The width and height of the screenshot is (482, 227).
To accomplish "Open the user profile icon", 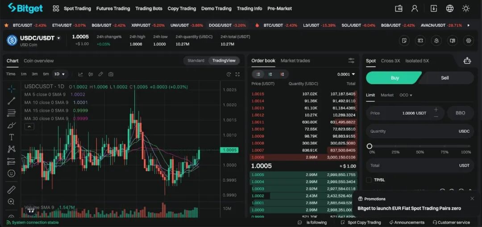I will coord(415,8).
